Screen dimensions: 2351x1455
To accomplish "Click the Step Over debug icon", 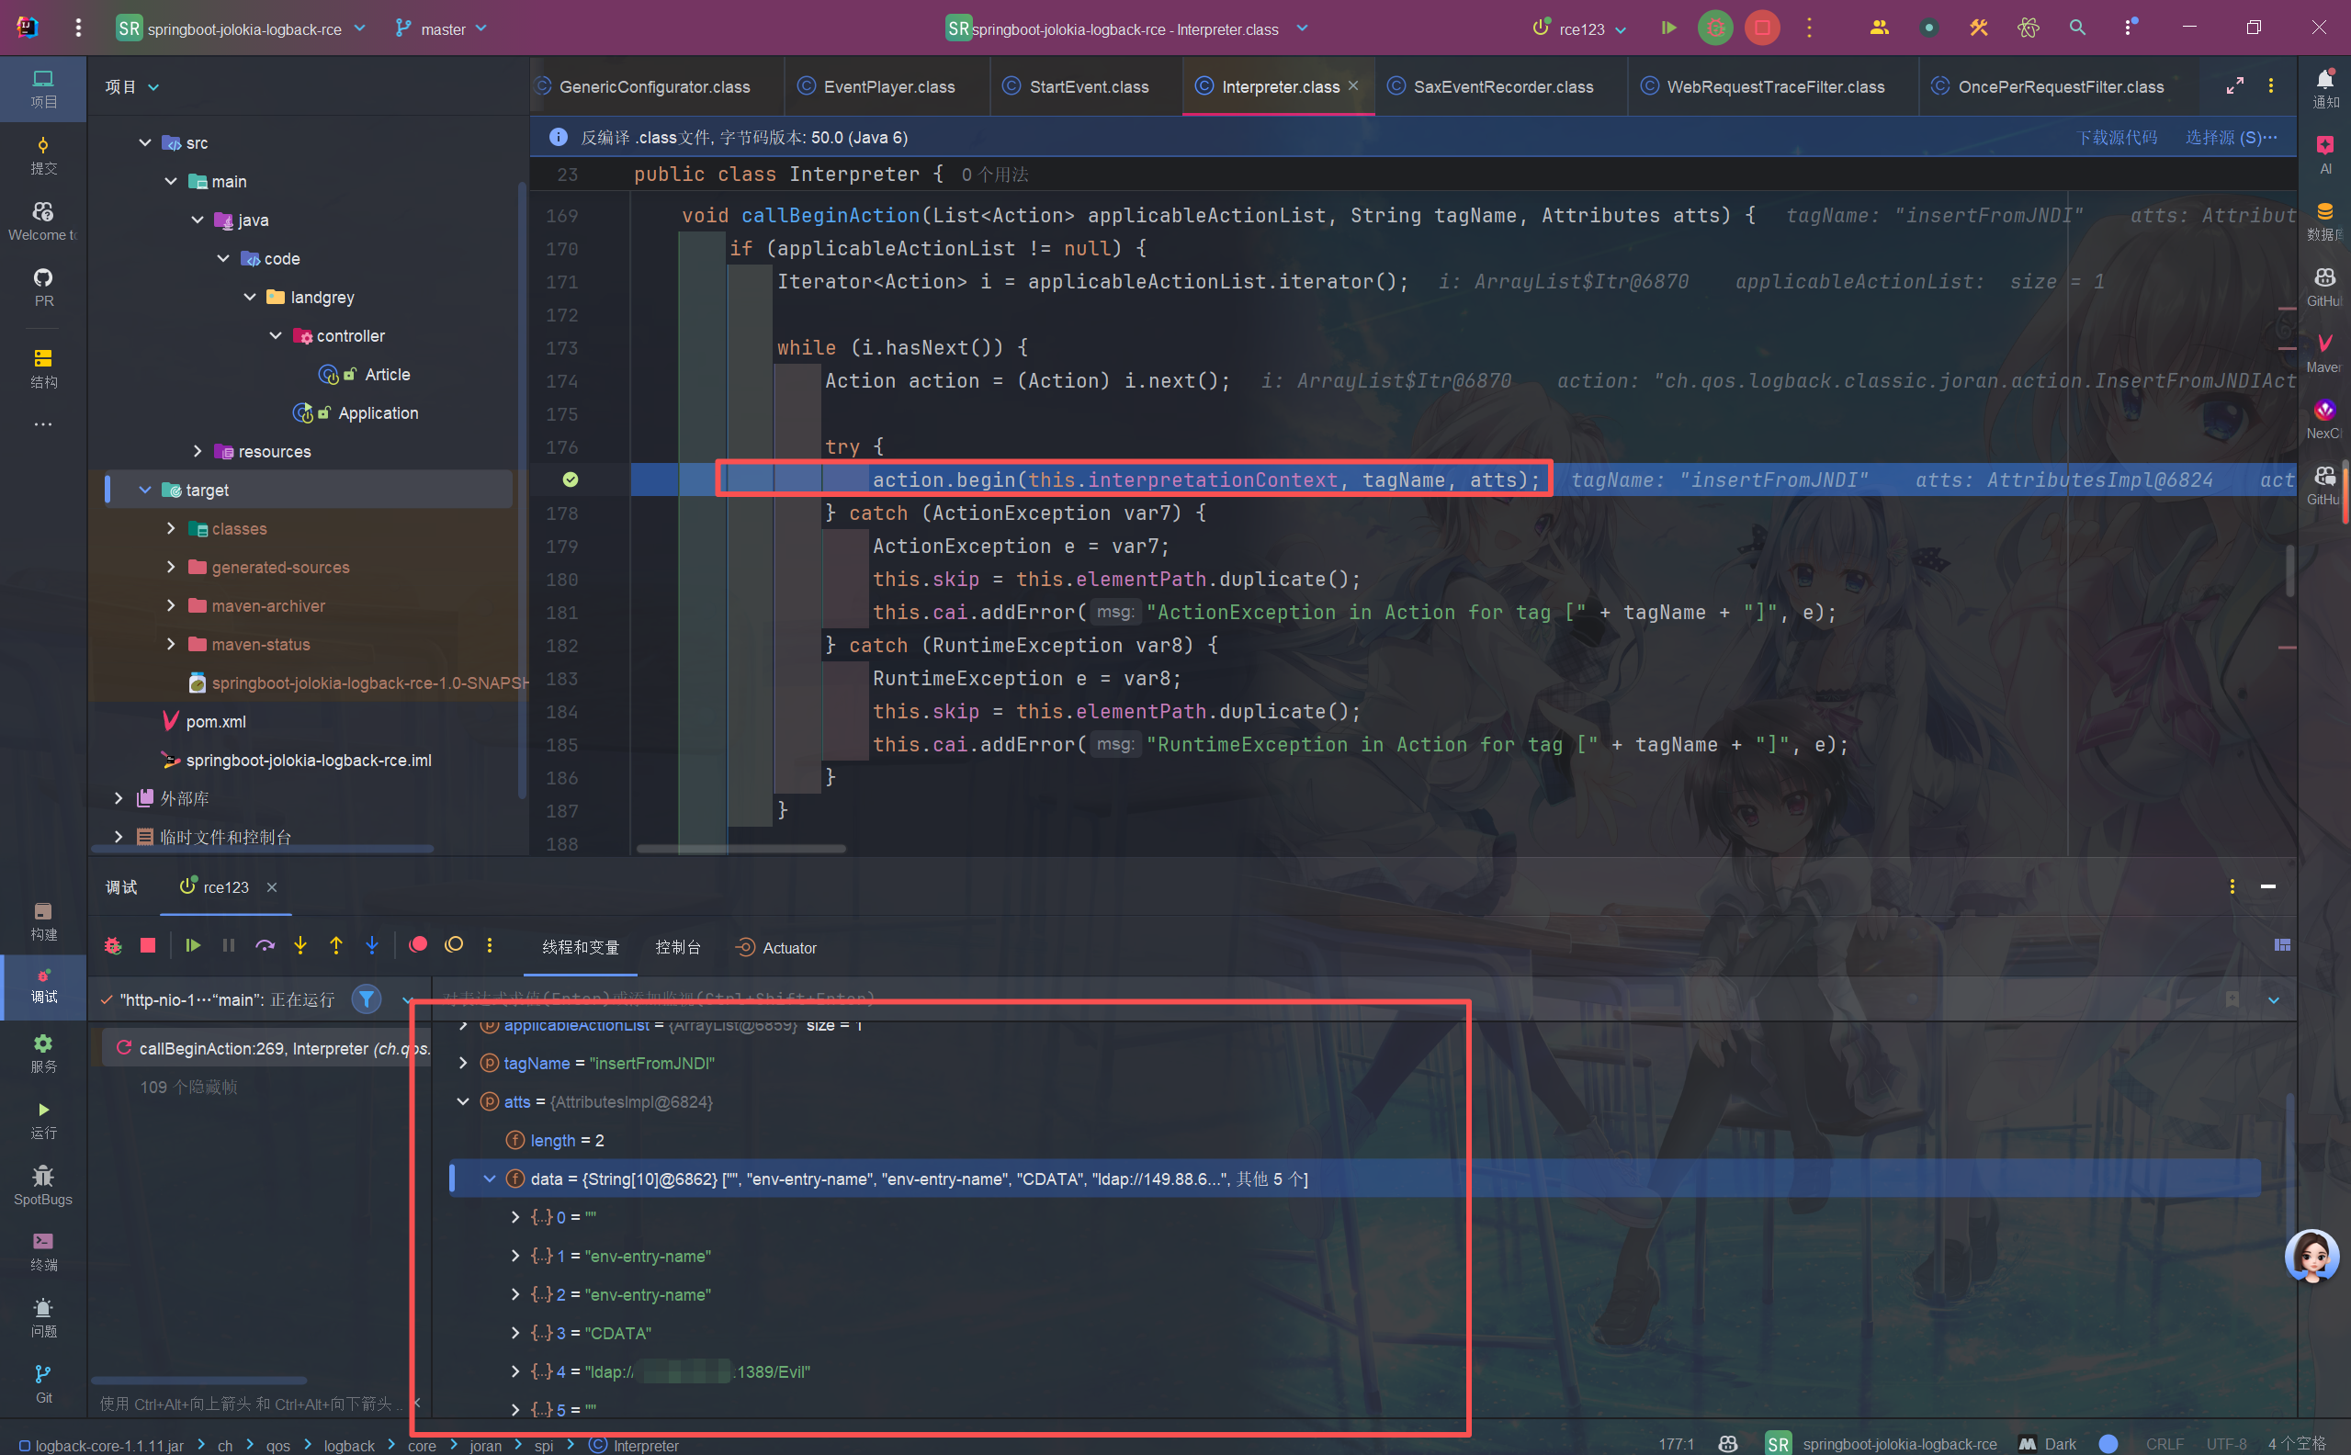I will pos(265,946).
